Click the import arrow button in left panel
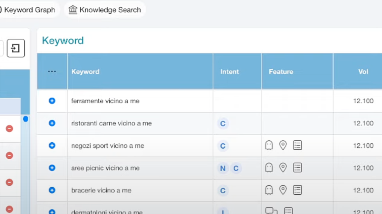Screen dimensions: 382x214 [16, 48]
